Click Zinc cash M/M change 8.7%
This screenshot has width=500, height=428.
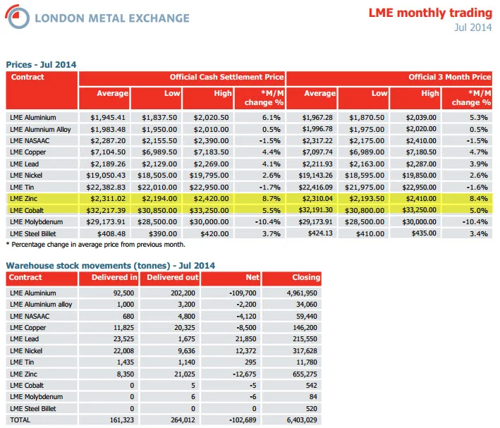pos(272,199)
